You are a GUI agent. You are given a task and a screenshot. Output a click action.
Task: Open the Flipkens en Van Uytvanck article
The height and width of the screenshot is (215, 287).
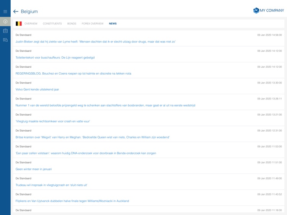[72, 201]
